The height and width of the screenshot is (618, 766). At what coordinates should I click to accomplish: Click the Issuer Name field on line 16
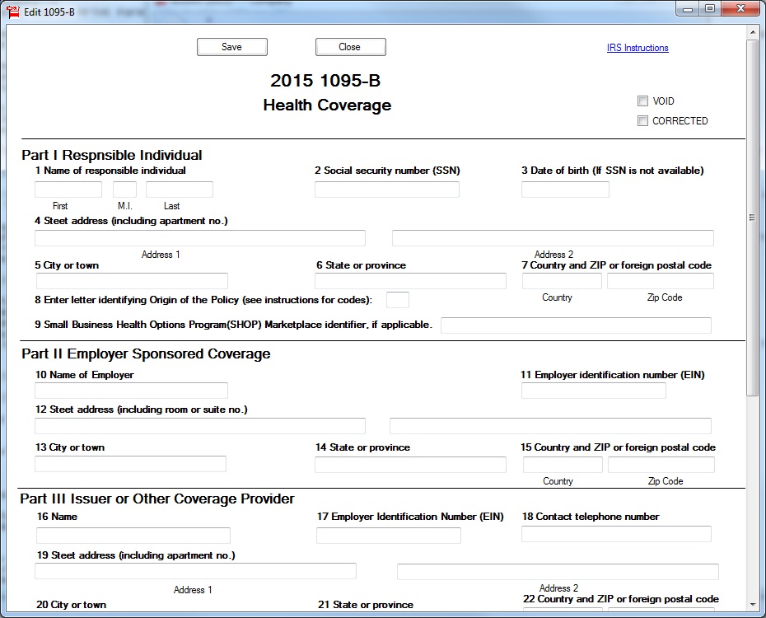tap(132, 535)
